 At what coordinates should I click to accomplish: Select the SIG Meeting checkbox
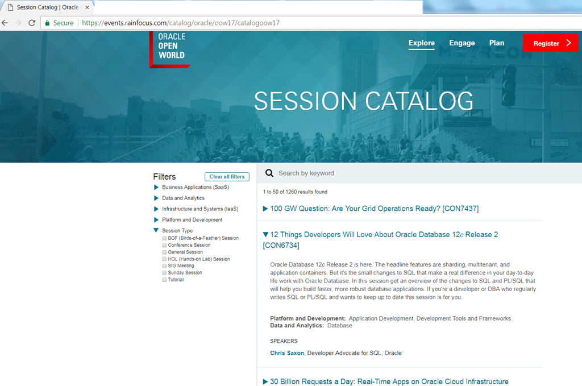click(x=164, y=265)
